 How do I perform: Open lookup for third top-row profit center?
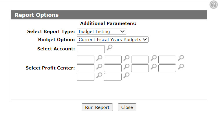pos(154,58)
